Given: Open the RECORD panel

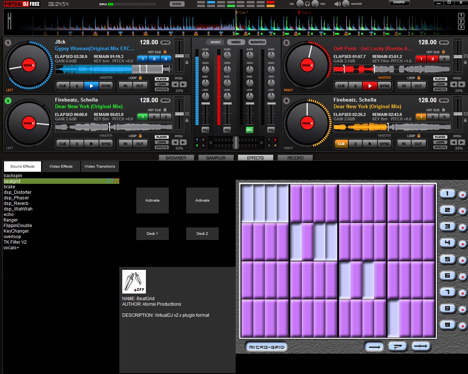Looking at the screenshot, I should (x=296, y=158).
